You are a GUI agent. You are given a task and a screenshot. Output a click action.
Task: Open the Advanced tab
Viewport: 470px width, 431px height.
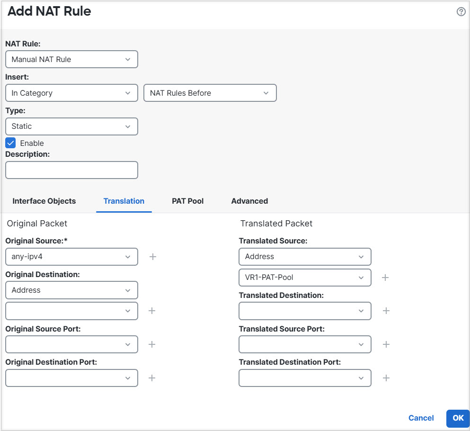[x=249, y=201]
